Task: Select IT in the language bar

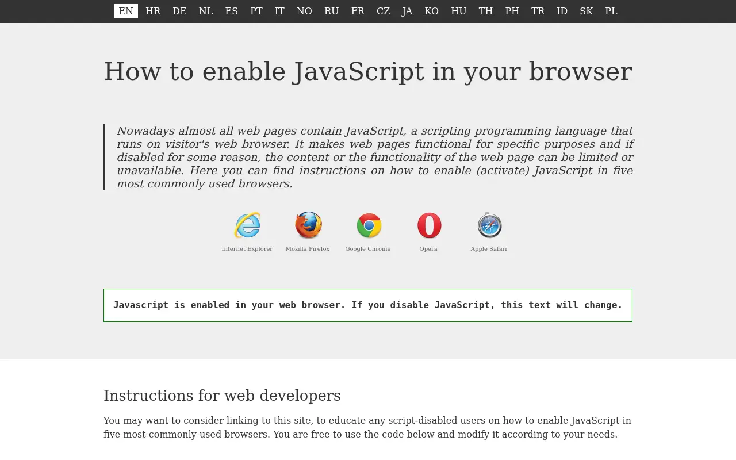Action: (x=279, y=11)
